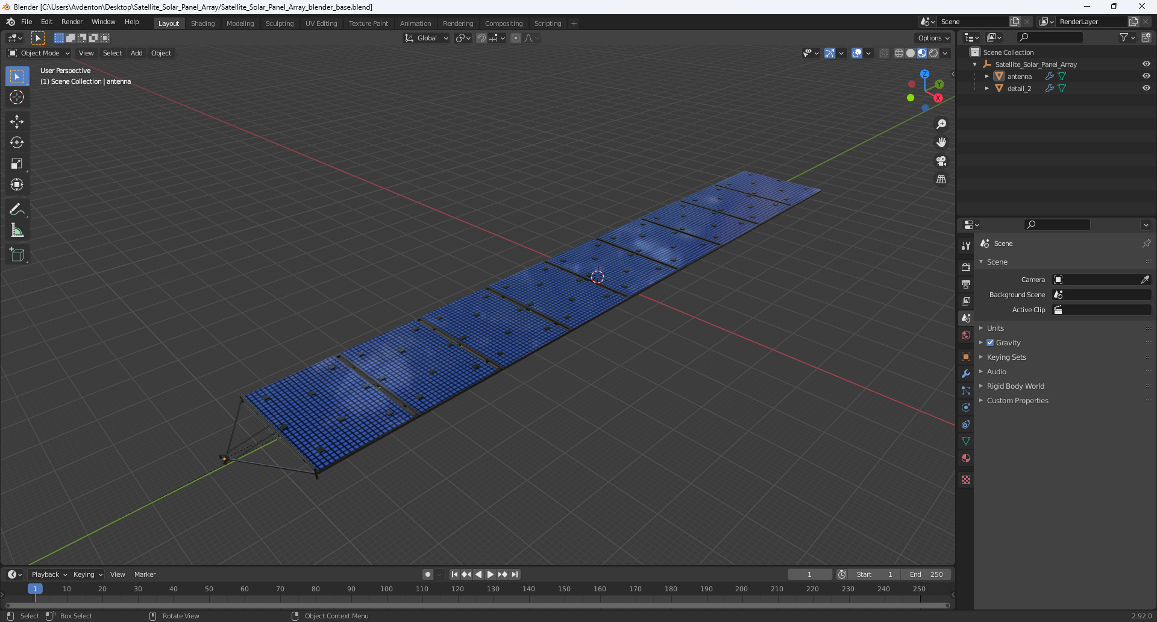The width and height of the screenshot is (1157, 622).
Task: Toggle viewport gizmos display
Action: pos(830,53)
